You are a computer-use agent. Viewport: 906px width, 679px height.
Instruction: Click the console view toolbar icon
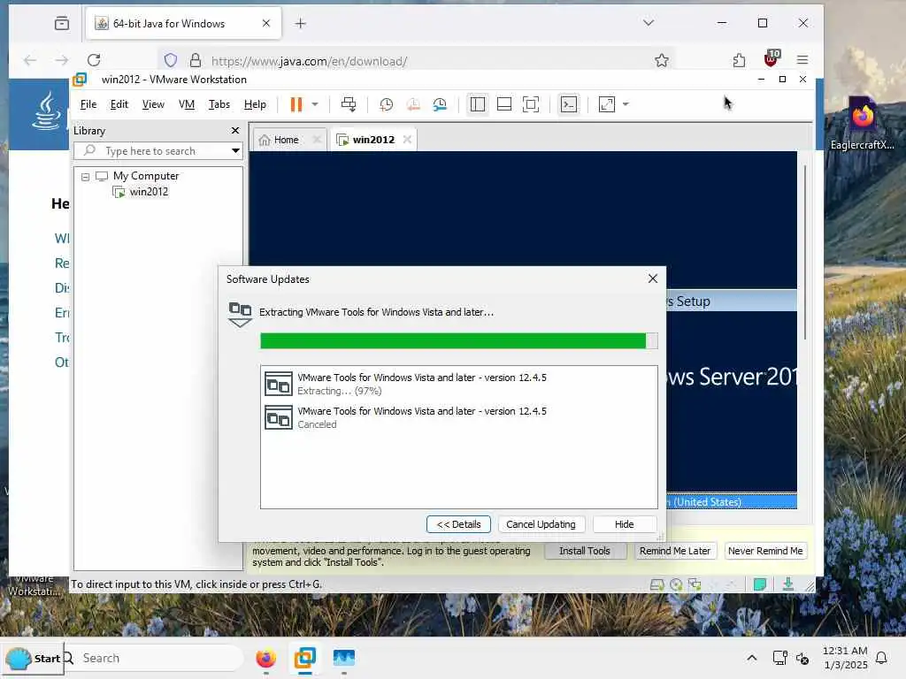569,104
